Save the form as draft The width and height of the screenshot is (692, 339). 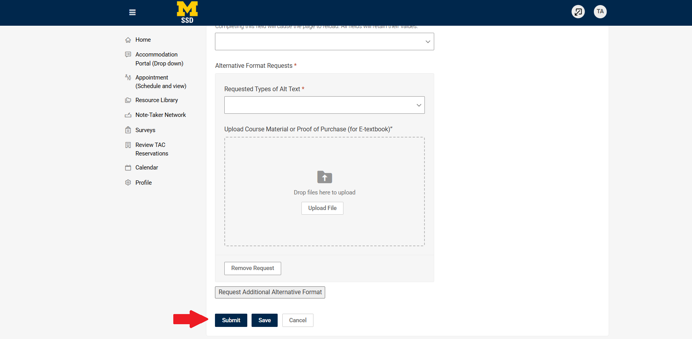264,320
